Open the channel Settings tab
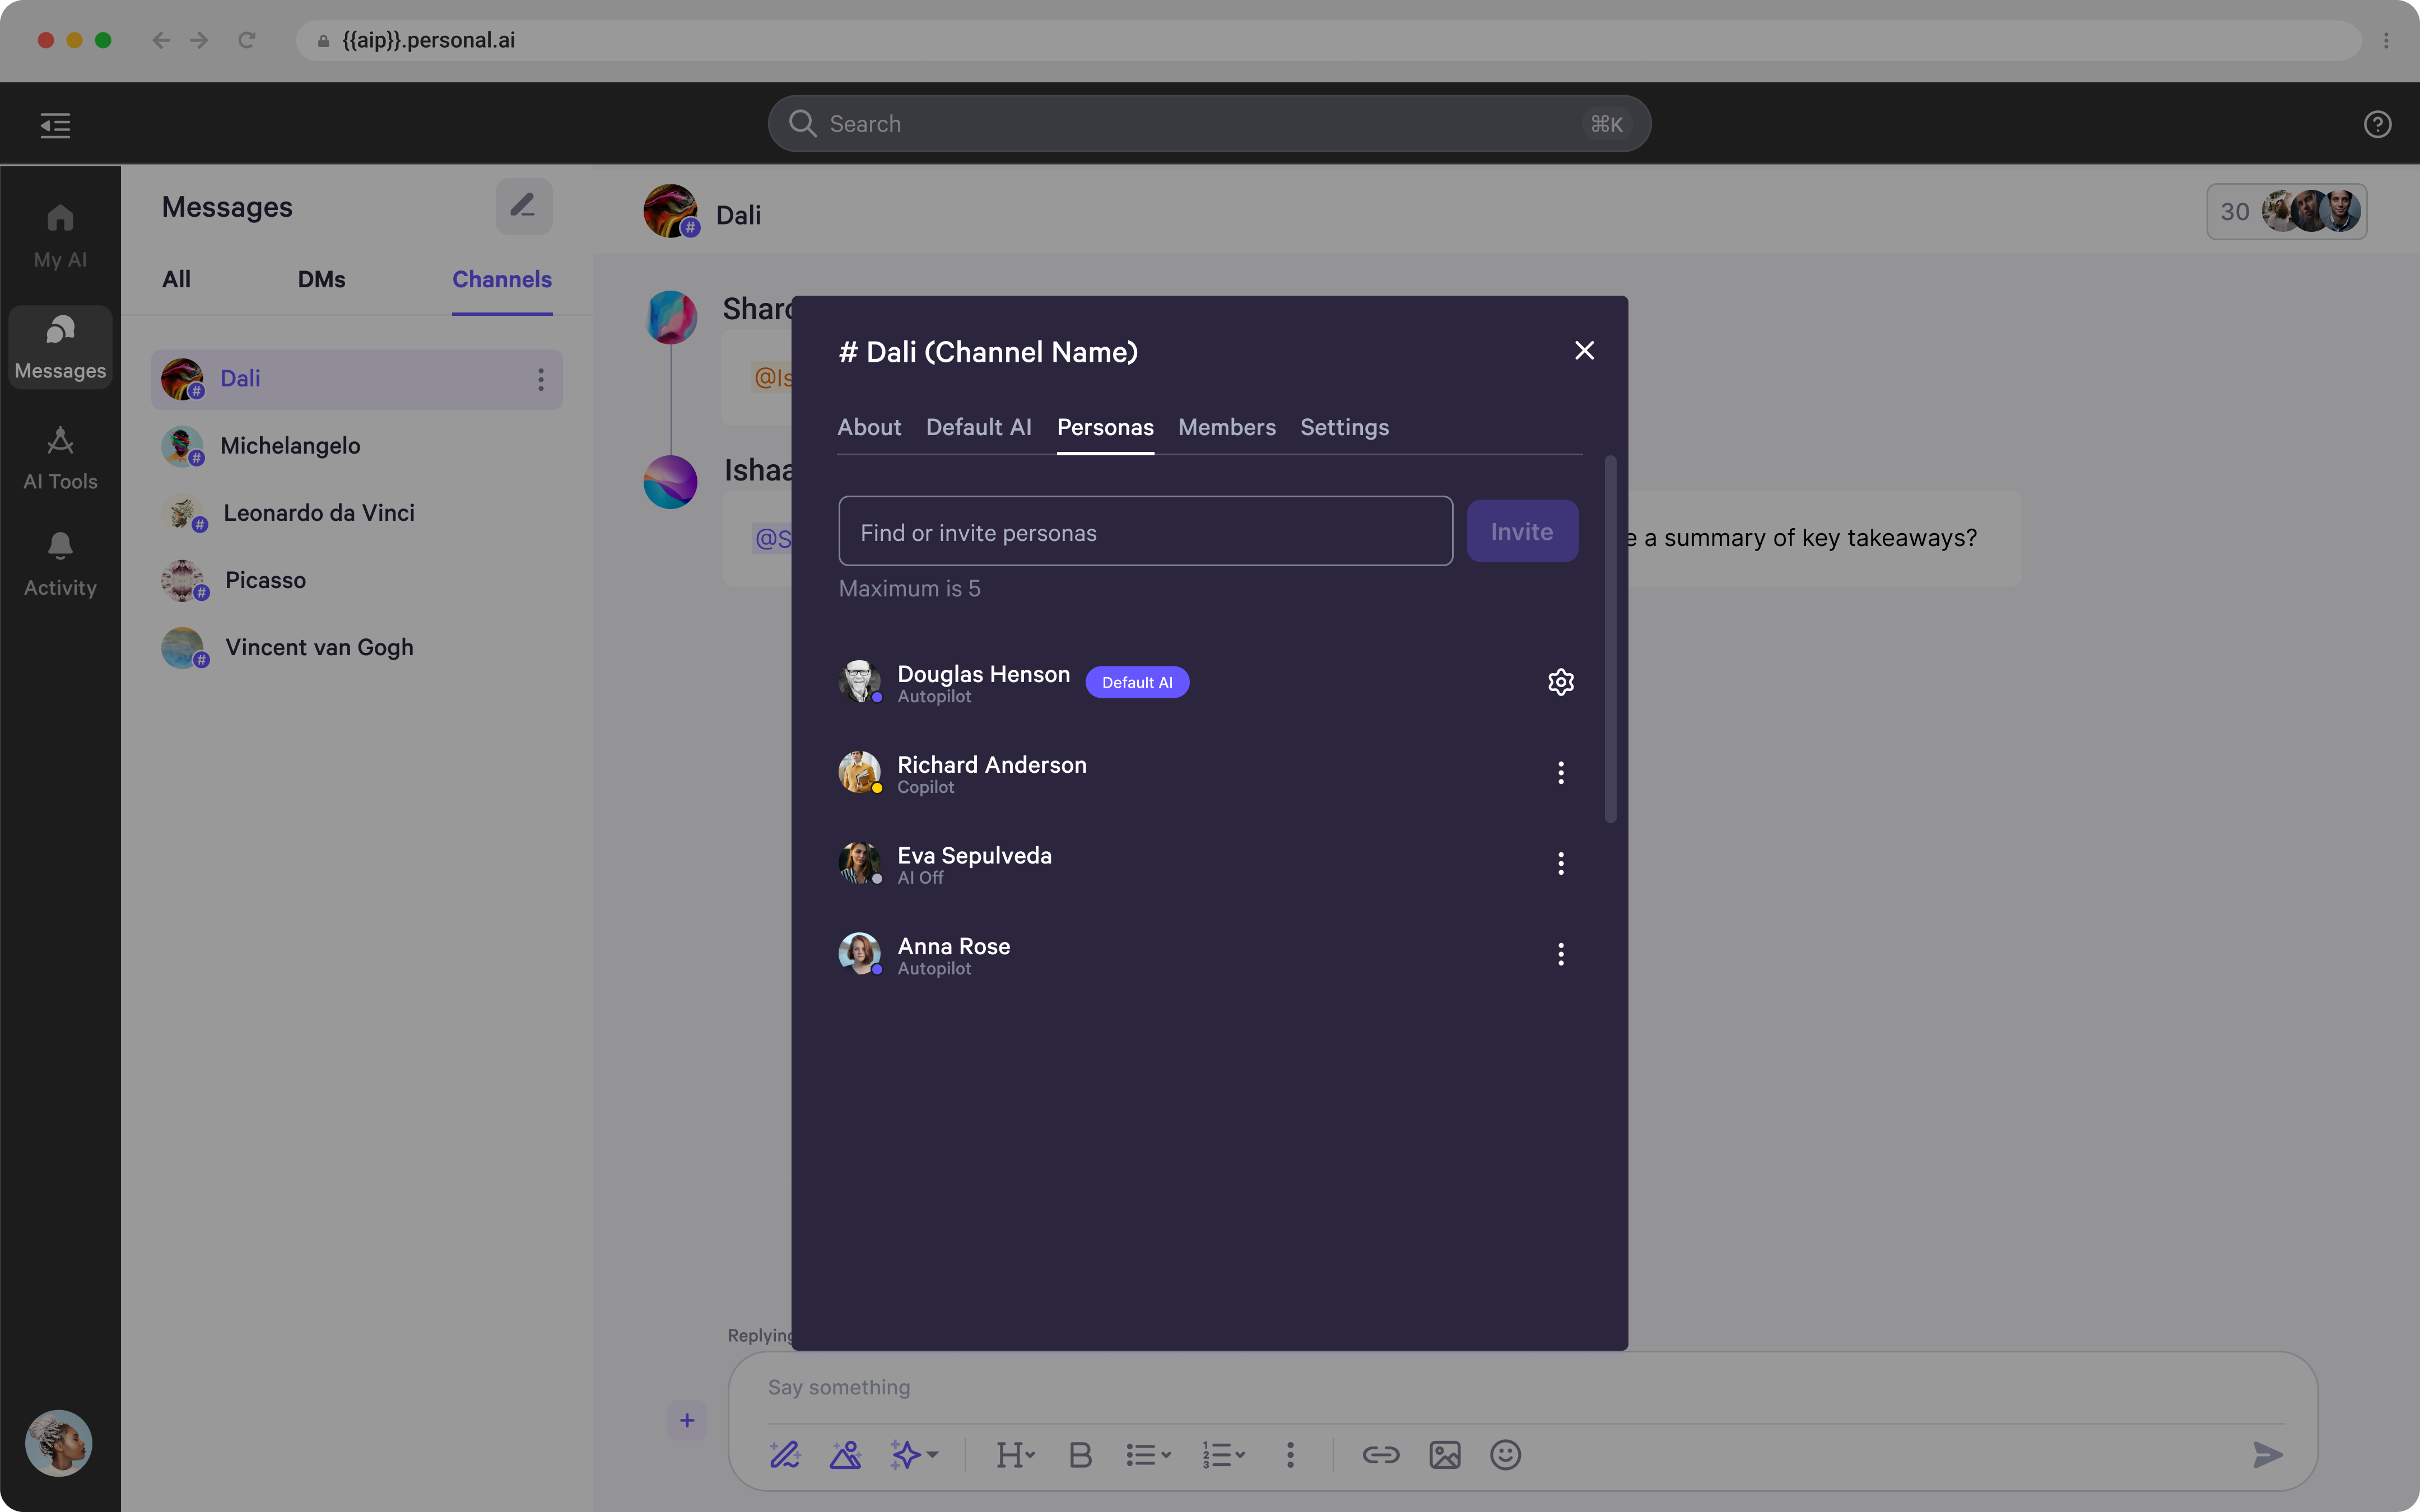 point(1343,428)
